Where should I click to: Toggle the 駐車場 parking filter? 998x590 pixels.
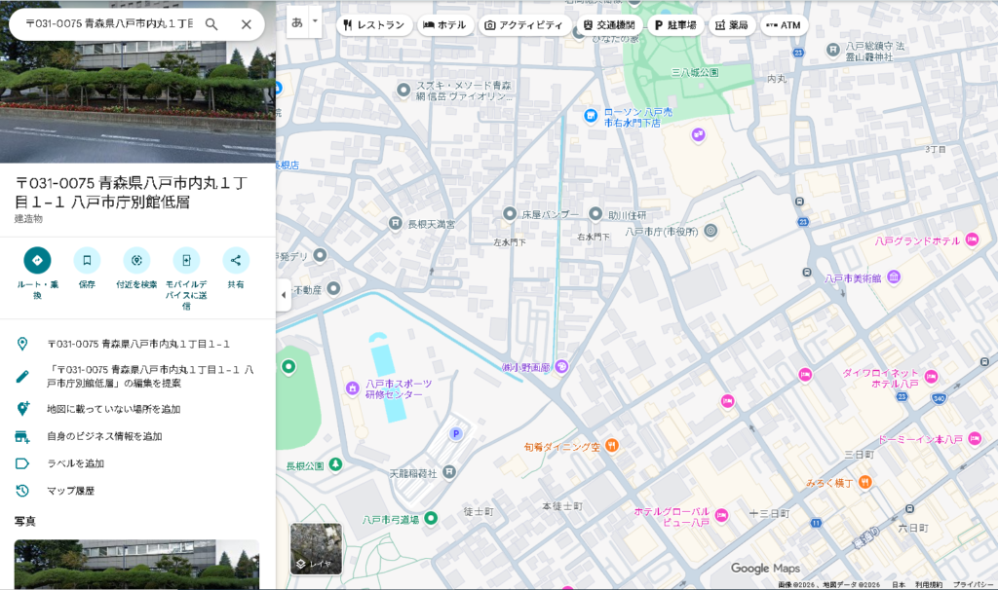click(674, 25)
